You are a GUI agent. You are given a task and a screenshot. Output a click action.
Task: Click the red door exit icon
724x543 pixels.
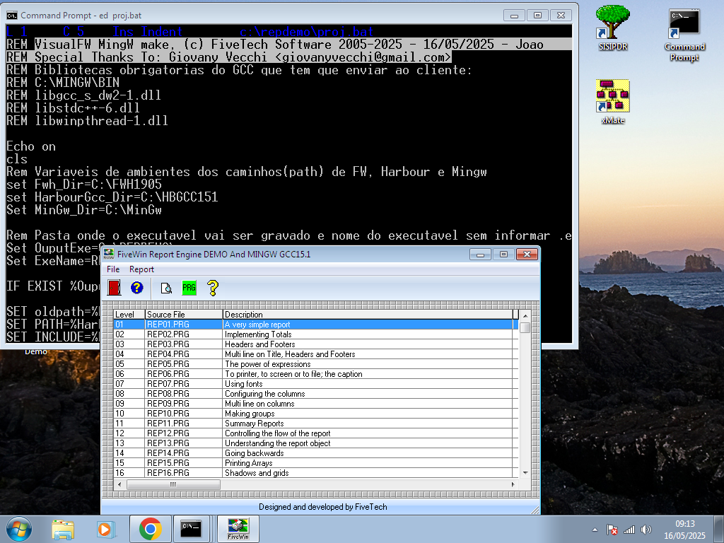click(x=114, y=288)
